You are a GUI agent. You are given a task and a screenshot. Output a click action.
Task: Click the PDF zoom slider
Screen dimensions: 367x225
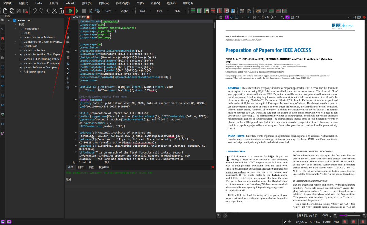tap(350, 215)
